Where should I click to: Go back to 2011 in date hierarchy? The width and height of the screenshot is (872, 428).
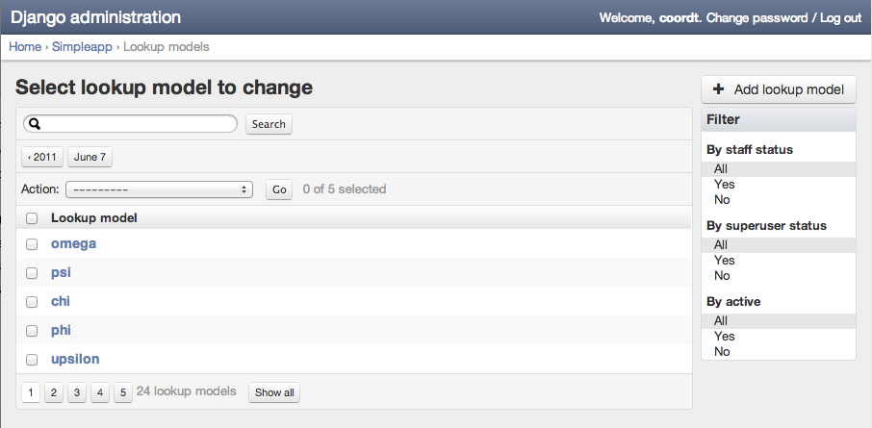click(42, 157)
